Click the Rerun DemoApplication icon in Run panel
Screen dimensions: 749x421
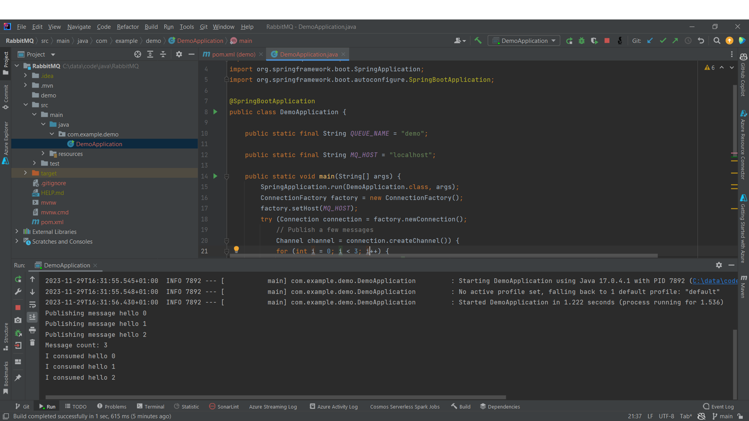tap(18, 280)
